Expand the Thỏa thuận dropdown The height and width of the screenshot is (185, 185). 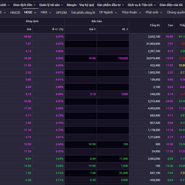tap(131, 13)
